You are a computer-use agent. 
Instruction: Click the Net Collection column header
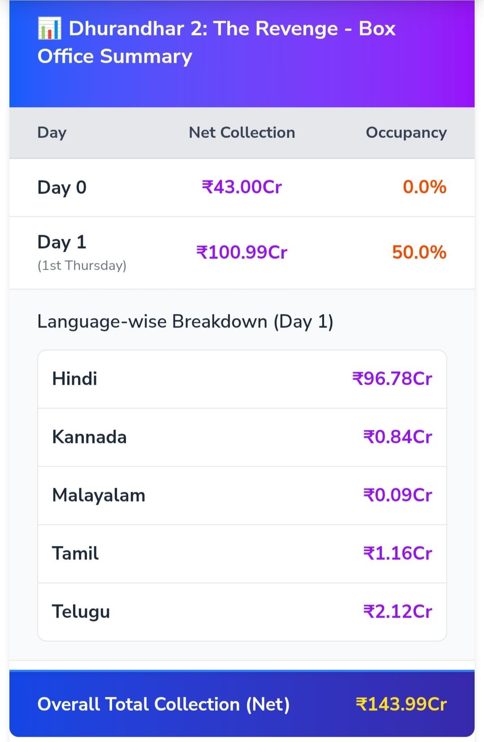pos(242,133)
